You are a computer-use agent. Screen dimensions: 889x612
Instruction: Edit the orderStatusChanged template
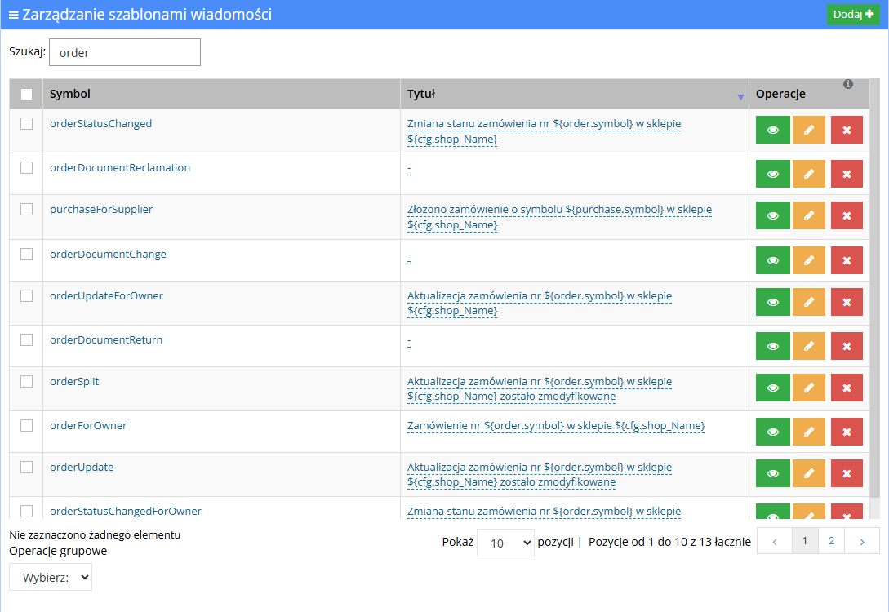click(809, 130)
